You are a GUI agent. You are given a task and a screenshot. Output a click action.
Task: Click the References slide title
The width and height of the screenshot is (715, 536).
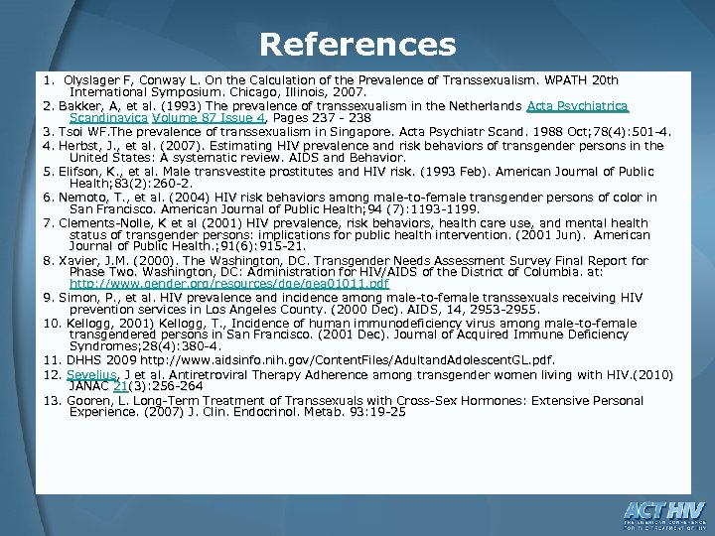357,45
